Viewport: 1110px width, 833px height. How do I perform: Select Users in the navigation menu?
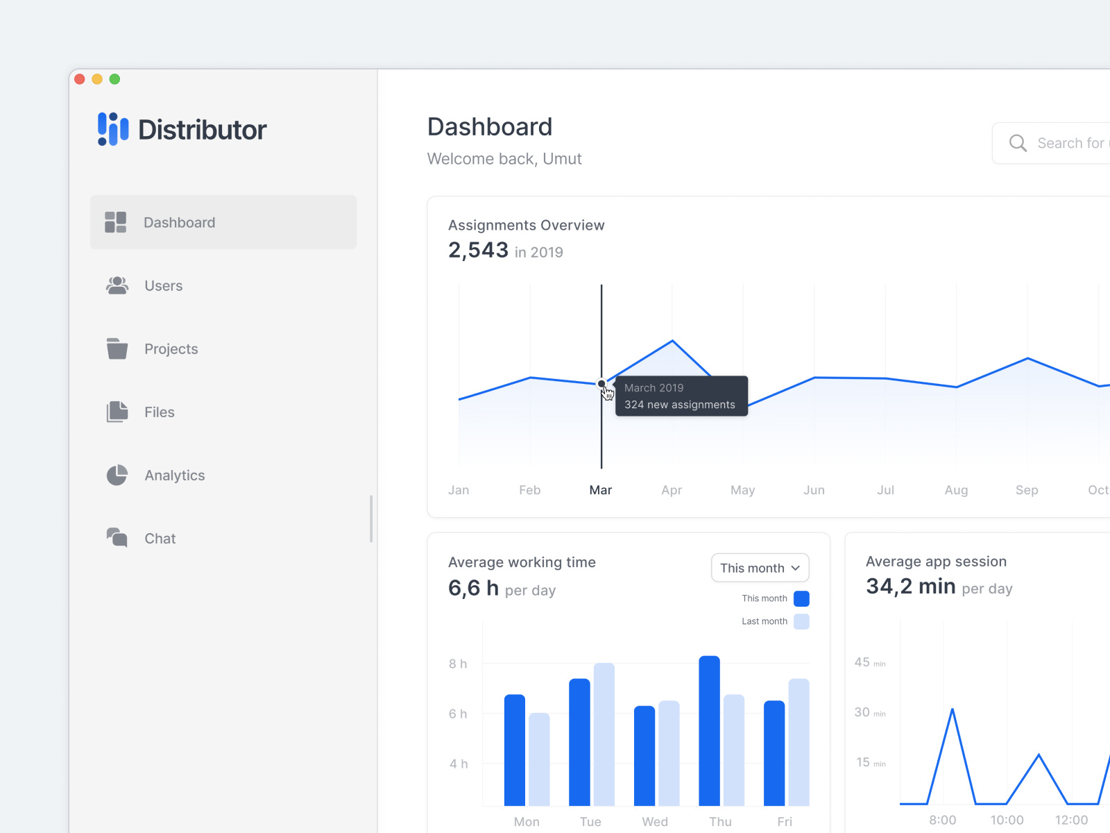(163, 285)
